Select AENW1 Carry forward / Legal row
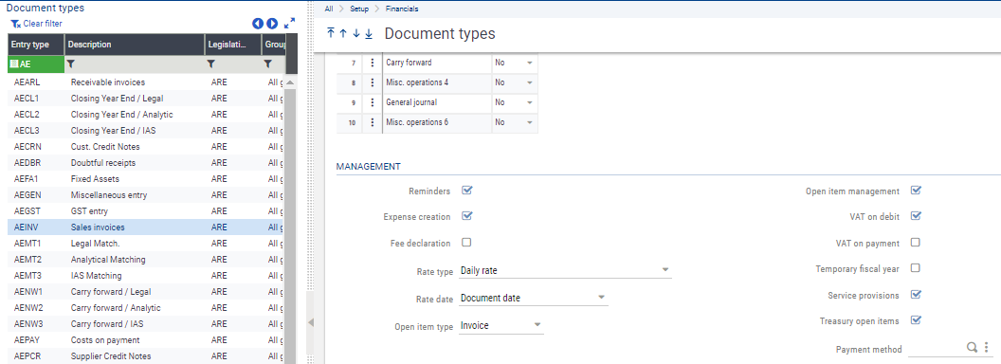 coord(146,292)
